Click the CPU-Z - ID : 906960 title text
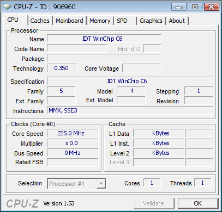The width and height of the screenshot is (222, 212). [45, 7]
